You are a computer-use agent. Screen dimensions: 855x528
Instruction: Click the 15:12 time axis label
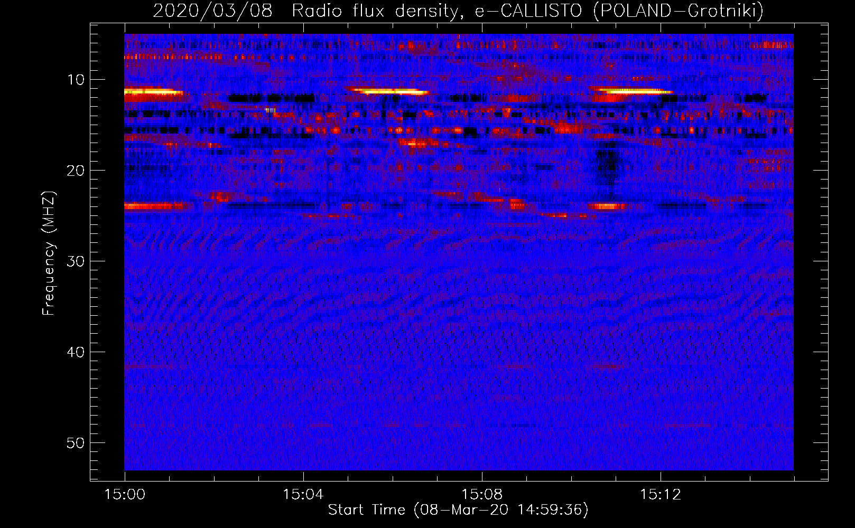[x=660, y=495]
